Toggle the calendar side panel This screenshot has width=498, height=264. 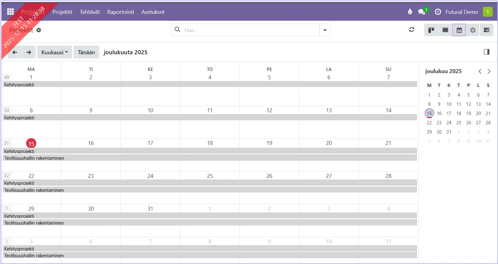tap(486, 52)
